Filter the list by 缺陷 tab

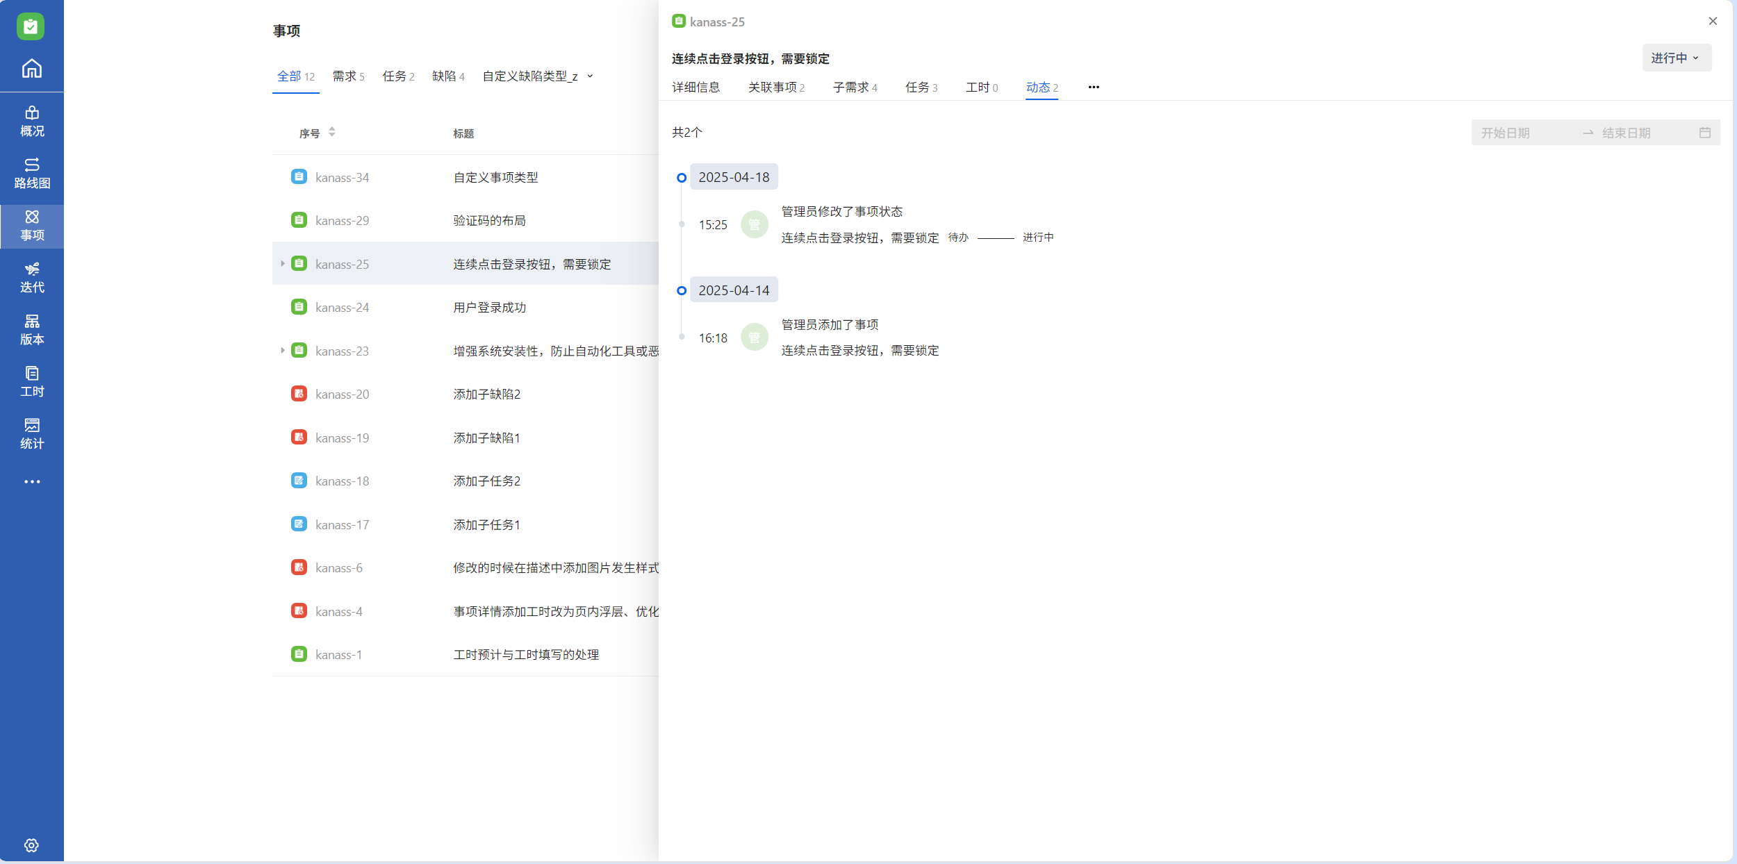pos(448,76)
